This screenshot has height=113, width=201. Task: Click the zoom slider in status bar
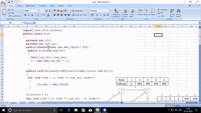(x=190, y=105)
